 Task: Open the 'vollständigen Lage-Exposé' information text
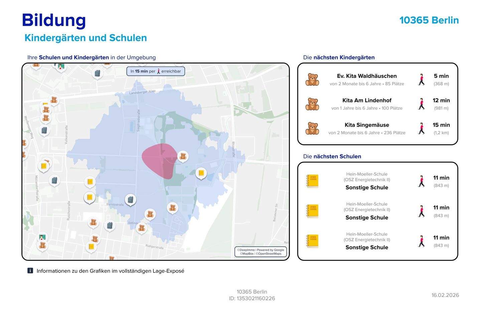pos(110,271)
